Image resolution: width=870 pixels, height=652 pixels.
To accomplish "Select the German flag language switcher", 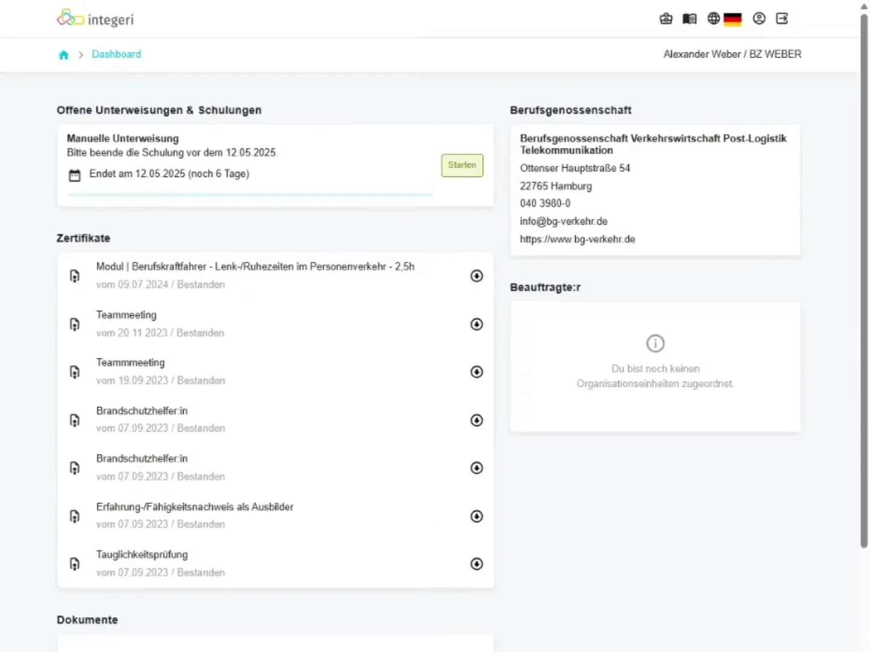I will click(732, 19).
